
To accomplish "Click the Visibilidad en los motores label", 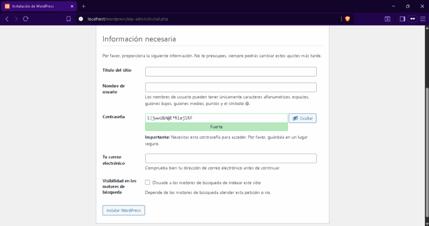I will tap(119, 186).
